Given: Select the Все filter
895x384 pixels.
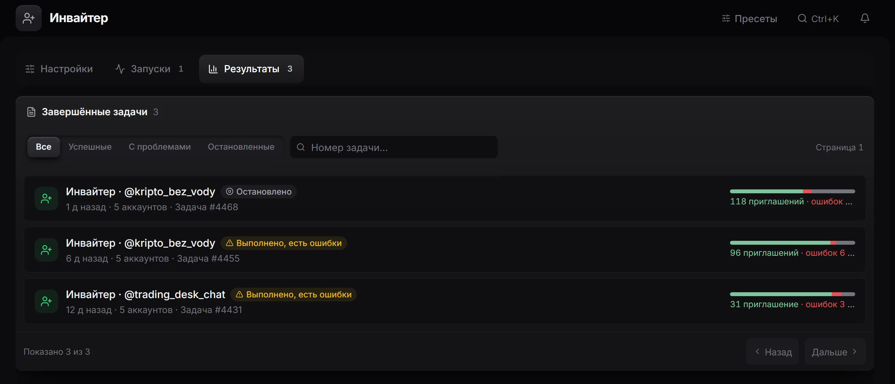Looking at the screenshot, I should pos(43,147).
